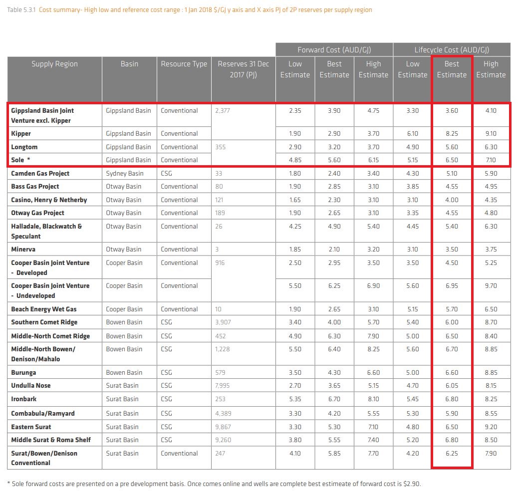Screen dimensions: 518x494
Task: Select the Southern Comet Ridge row label
Action: (x=44, y=322)
